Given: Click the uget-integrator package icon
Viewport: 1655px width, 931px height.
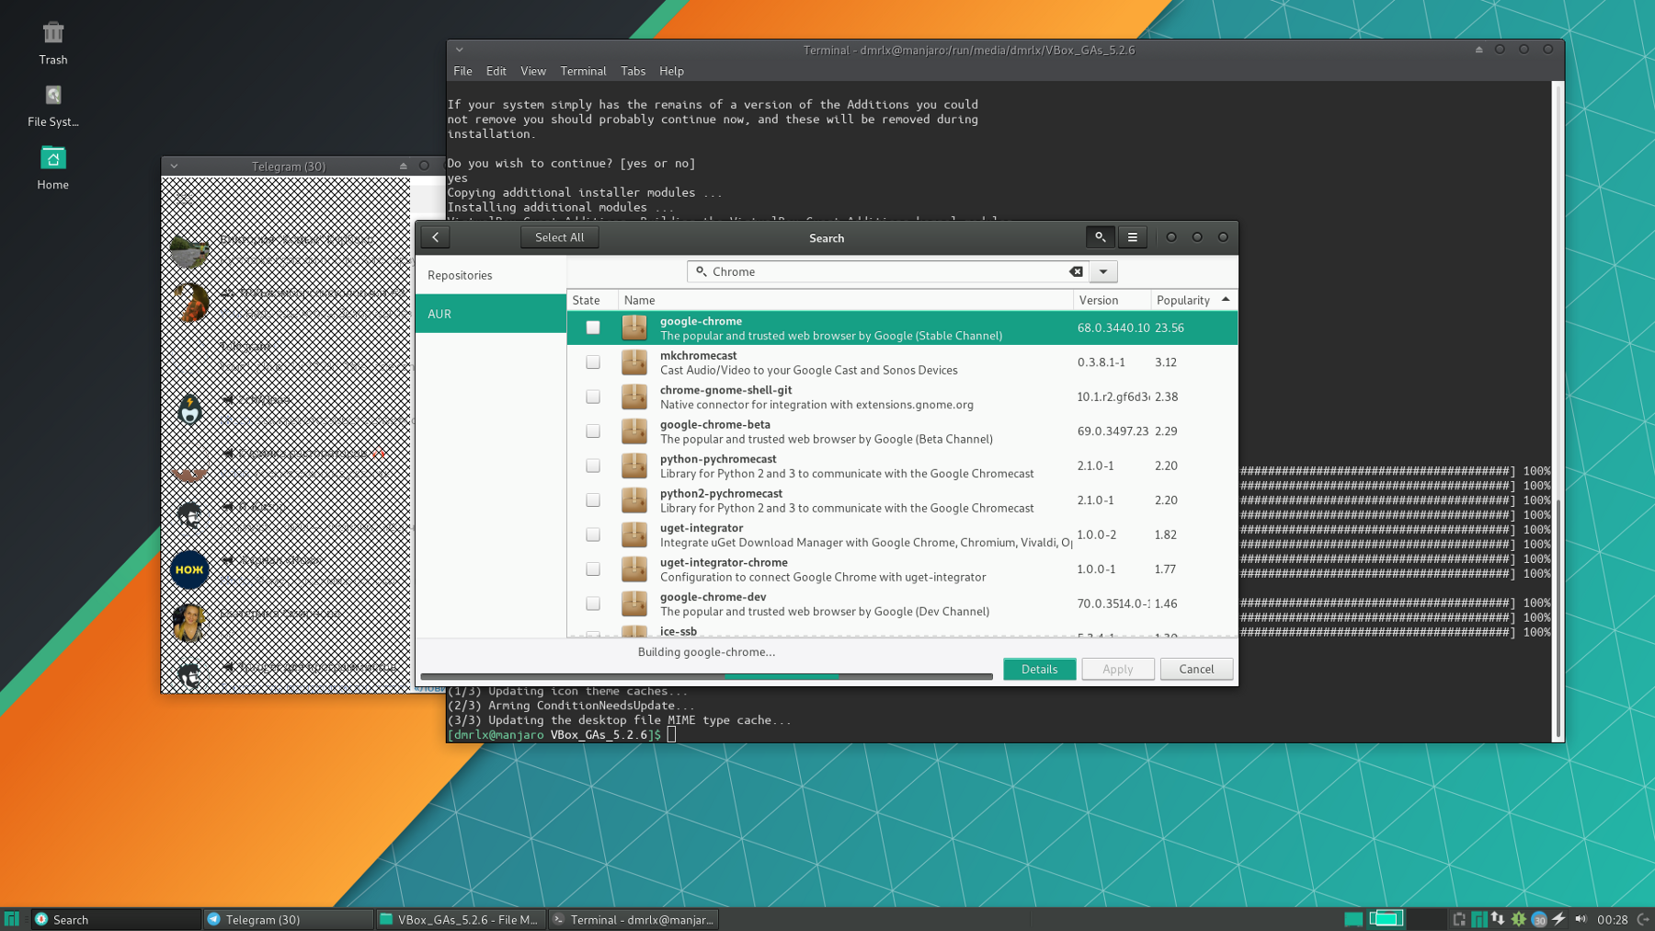Looking at the screenshot, I should tap(634, 534).
